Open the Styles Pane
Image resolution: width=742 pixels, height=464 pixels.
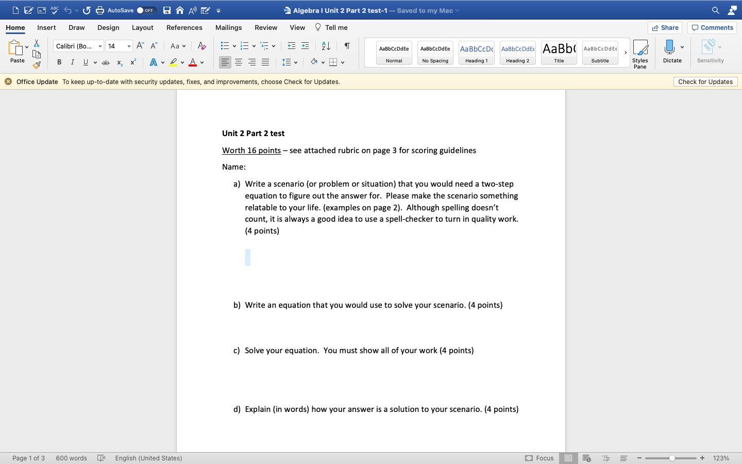click(640, 54)
